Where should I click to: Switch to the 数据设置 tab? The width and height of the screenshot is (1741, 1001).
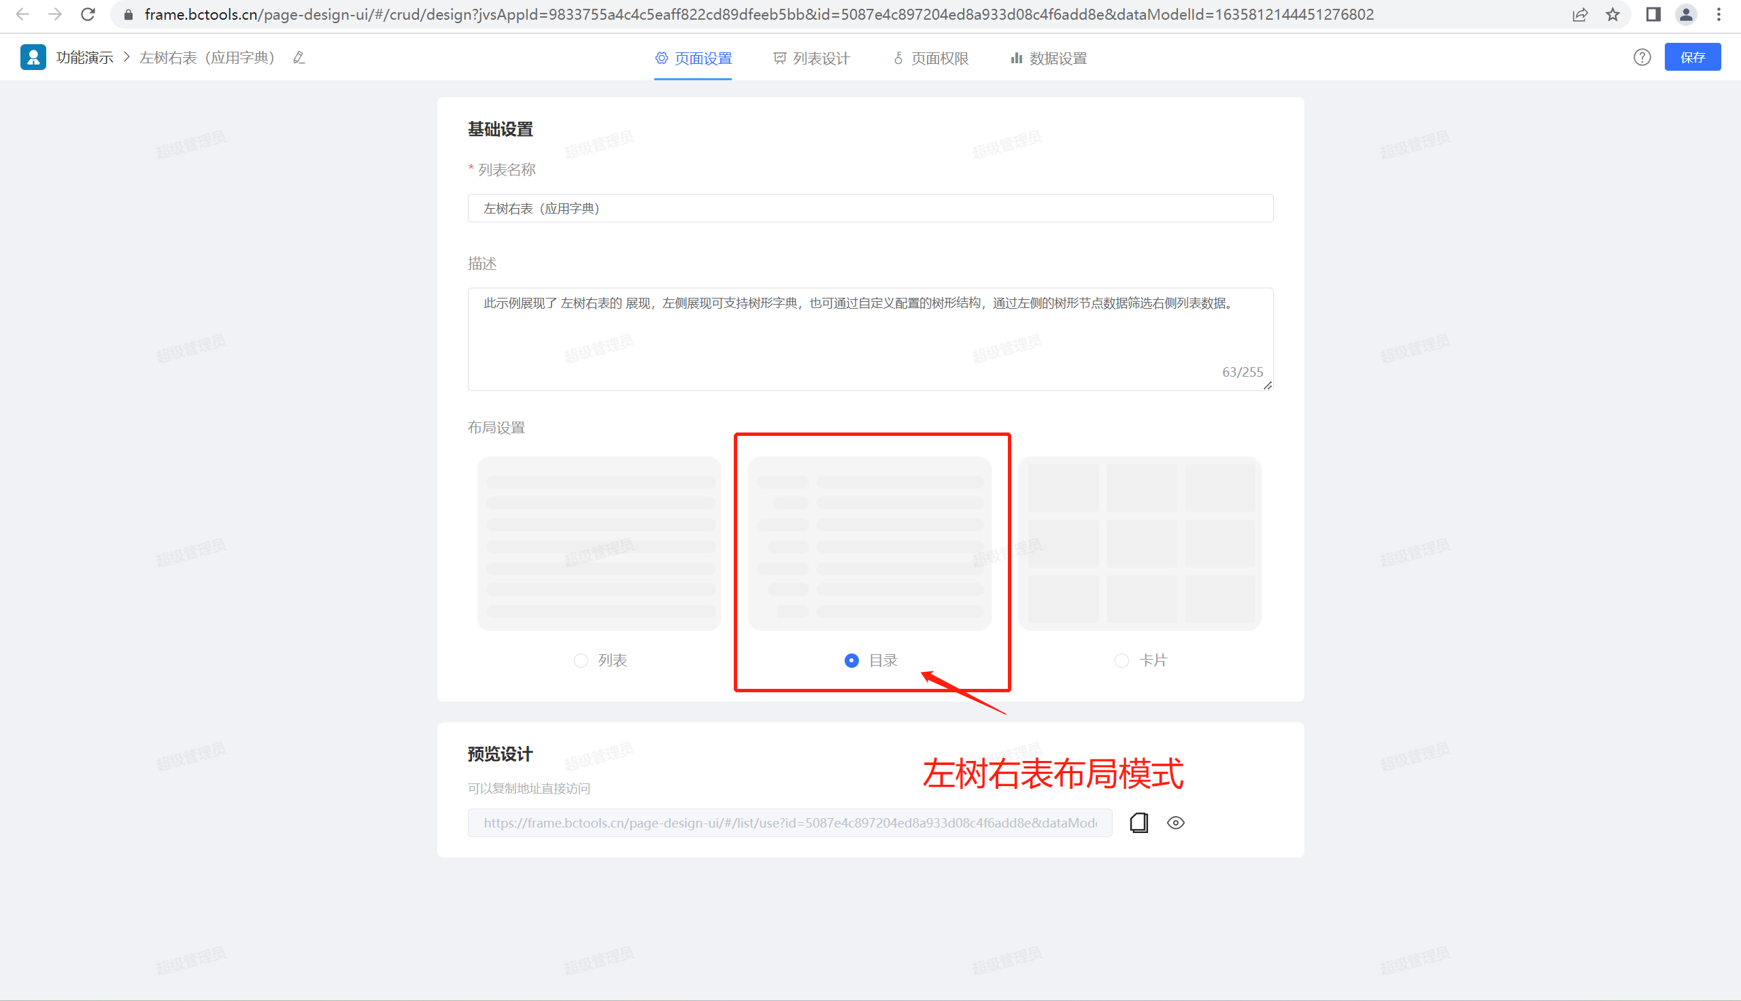coord(1049,58)
